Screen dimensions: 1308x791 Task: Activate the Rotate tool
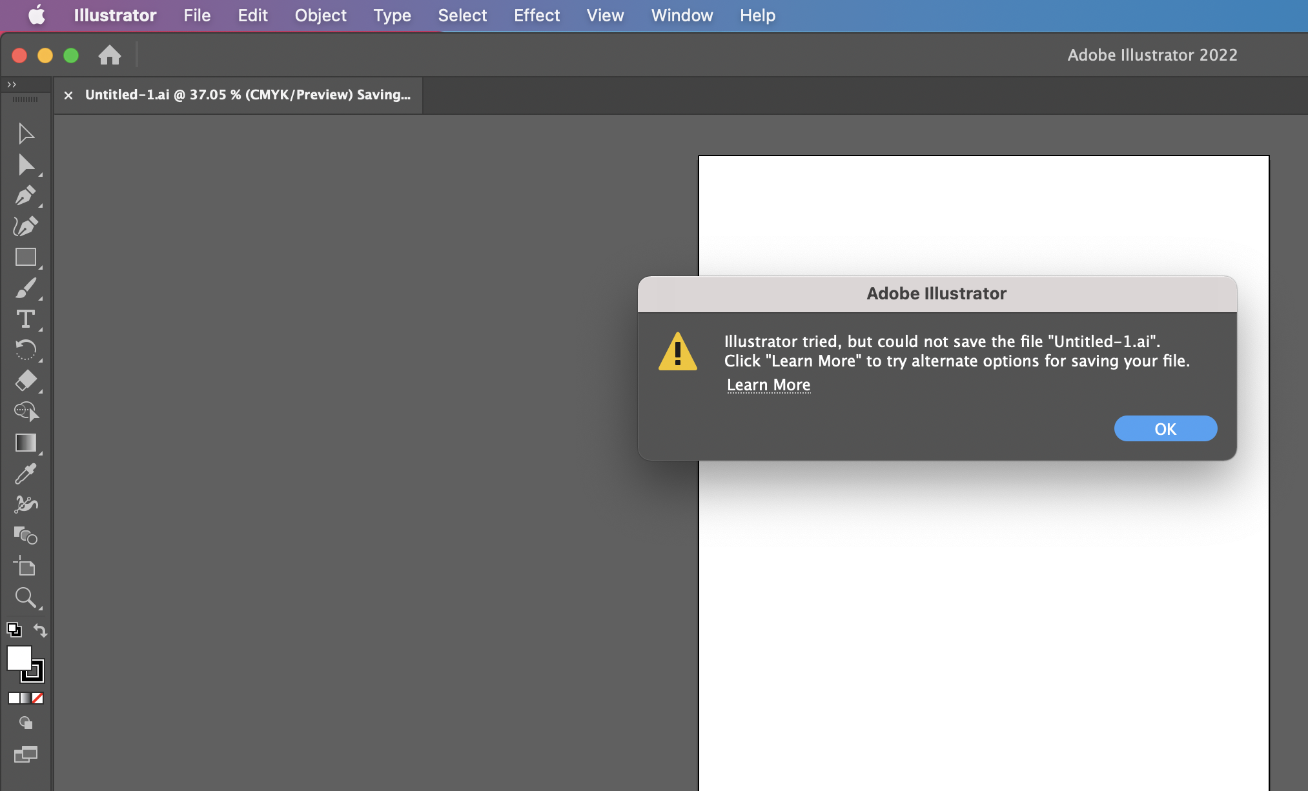tap(26, 350)
